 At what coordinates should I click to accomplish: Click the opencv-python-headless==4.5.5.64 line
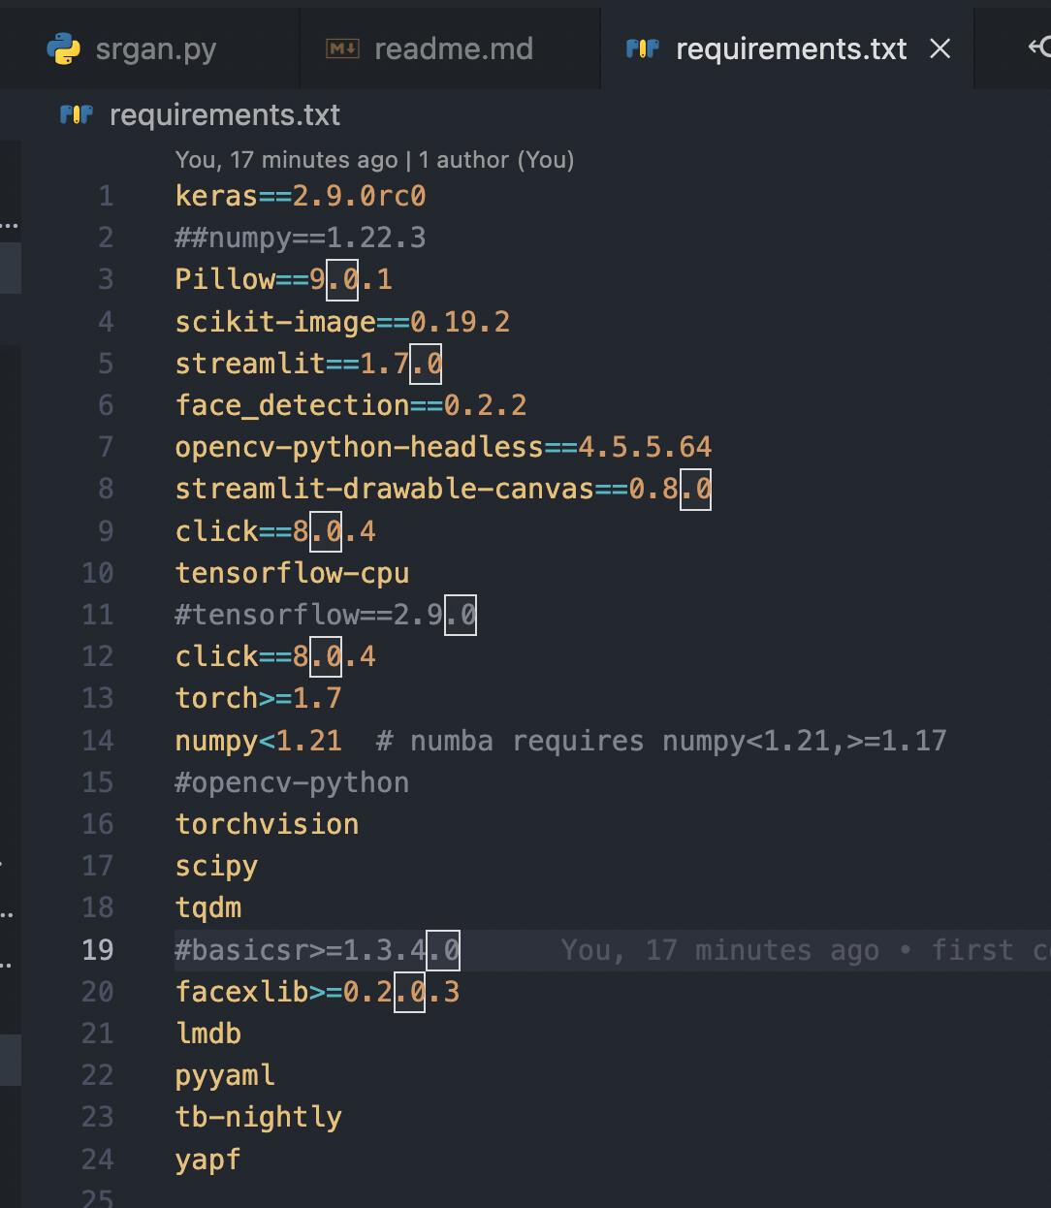[443, 447]
